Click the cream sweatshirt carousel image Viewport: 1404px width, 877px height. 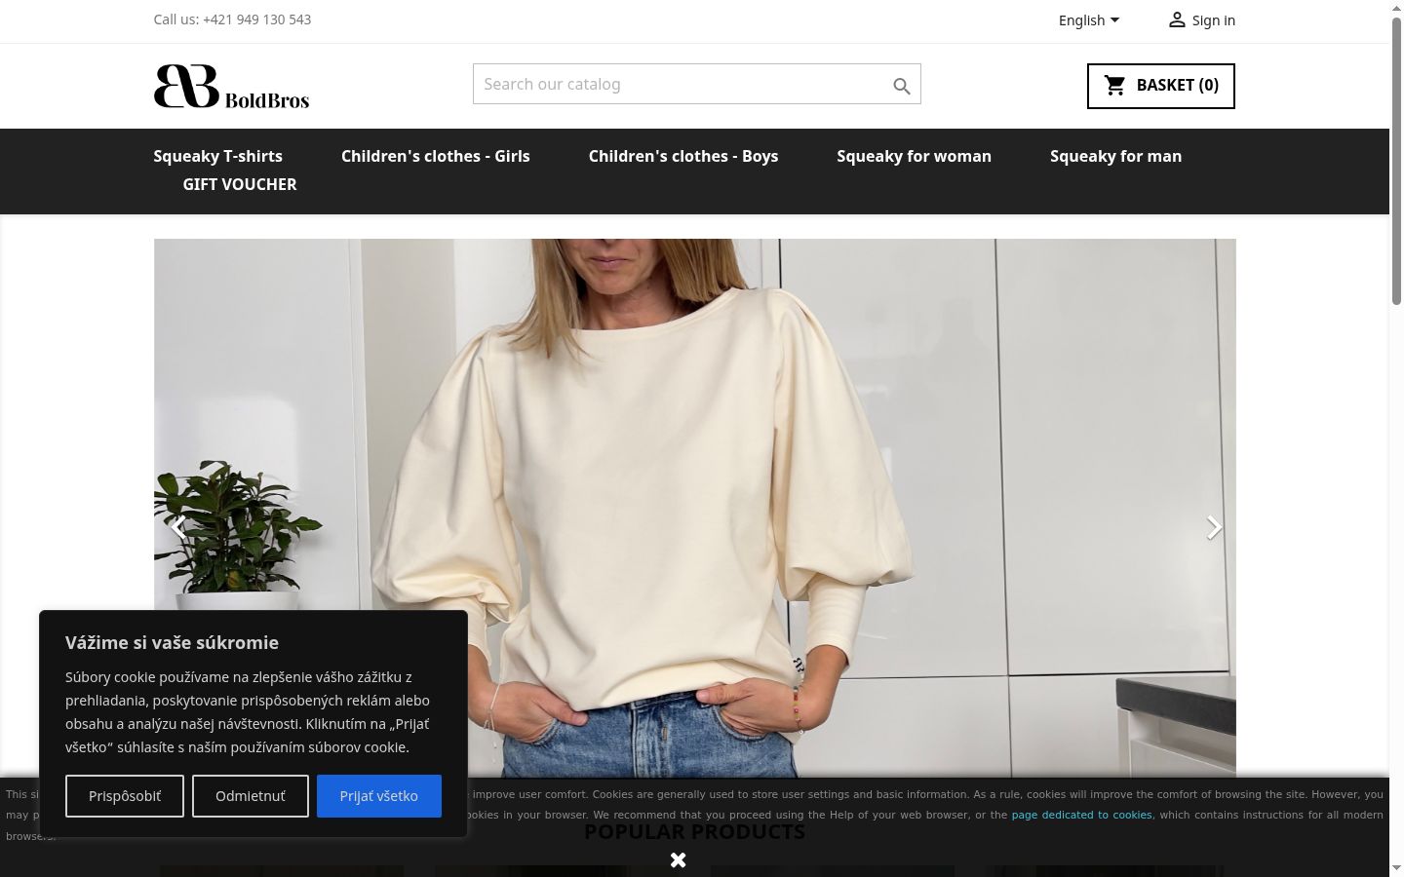[x=694, y=508]
